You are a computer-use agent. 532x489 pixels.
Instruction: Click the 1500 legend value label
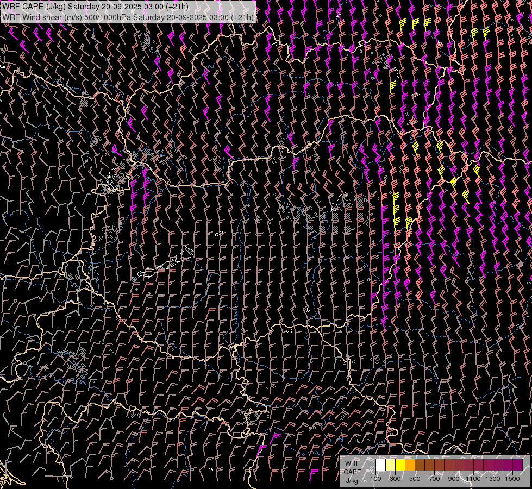click(x=512, y=479)
